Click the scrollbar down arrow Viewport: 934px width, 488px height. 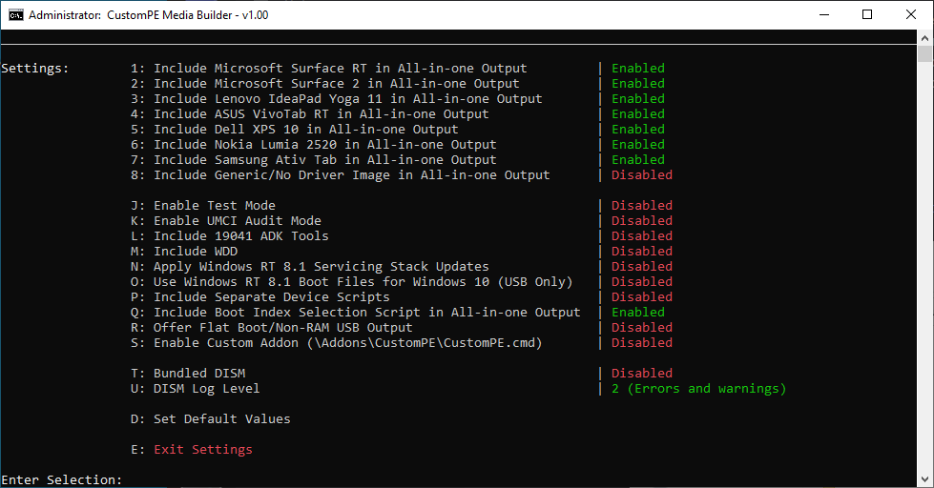924,479
